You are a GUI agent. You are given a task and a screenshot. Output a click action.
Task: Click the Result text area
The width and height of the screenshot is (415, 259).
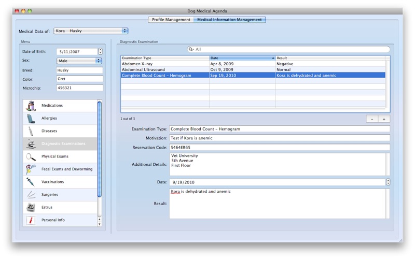tap(280, 204)
